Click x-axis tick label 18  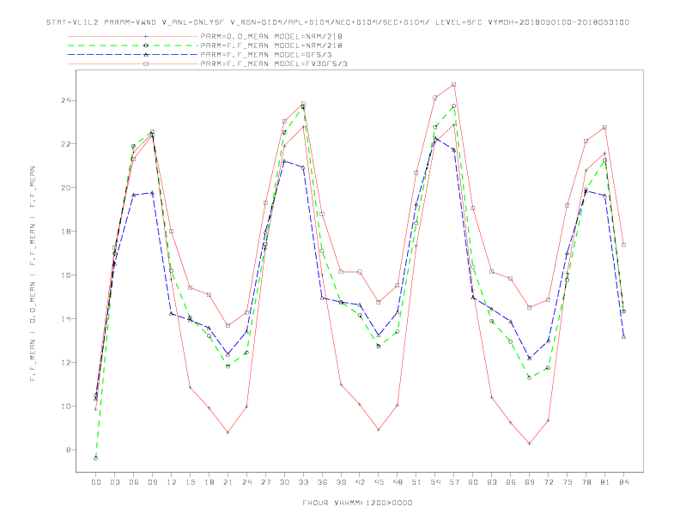209,482
